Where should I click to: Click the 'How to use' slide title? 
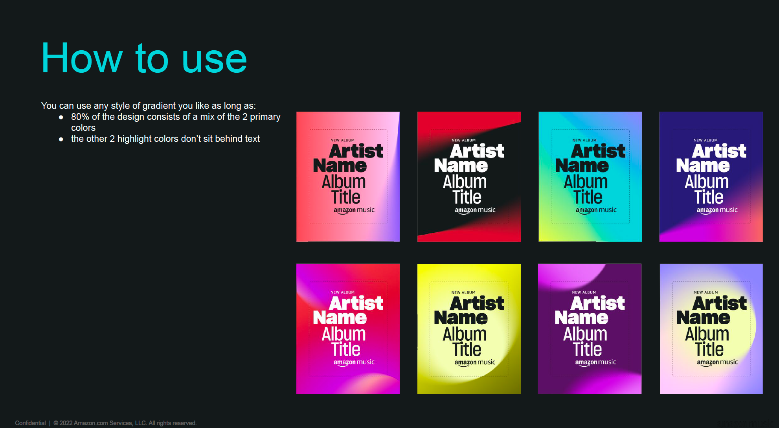pyautogui.click(x=144, y=59)
